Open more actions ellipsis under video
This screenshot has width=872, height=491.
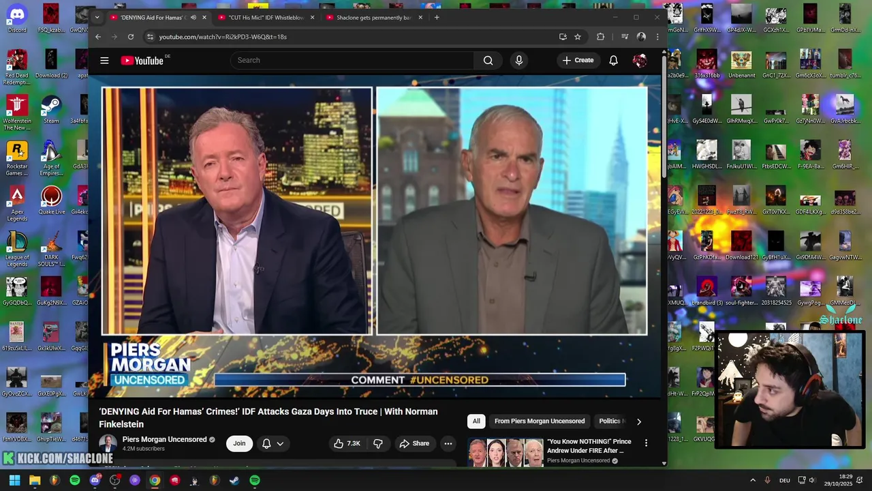point(448,443)
